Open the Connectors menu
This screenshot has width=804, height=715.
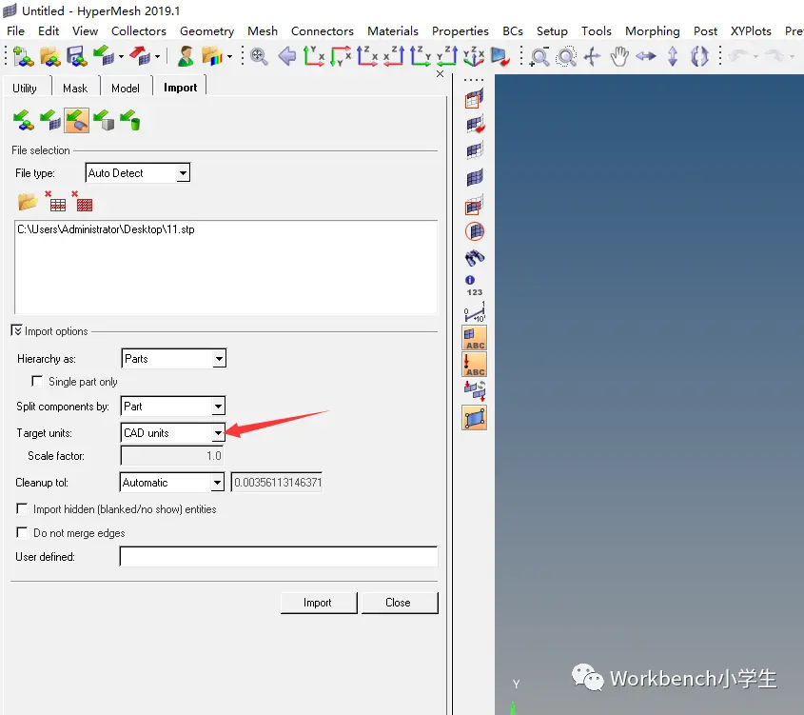[322, 30]
